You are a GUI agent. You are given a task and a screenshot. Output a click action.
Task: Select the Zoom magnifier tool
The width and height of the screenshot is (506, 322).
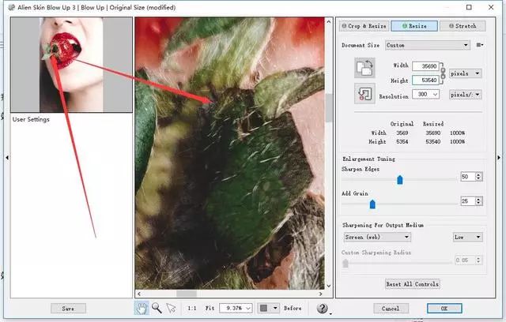[x=157, y=308]
